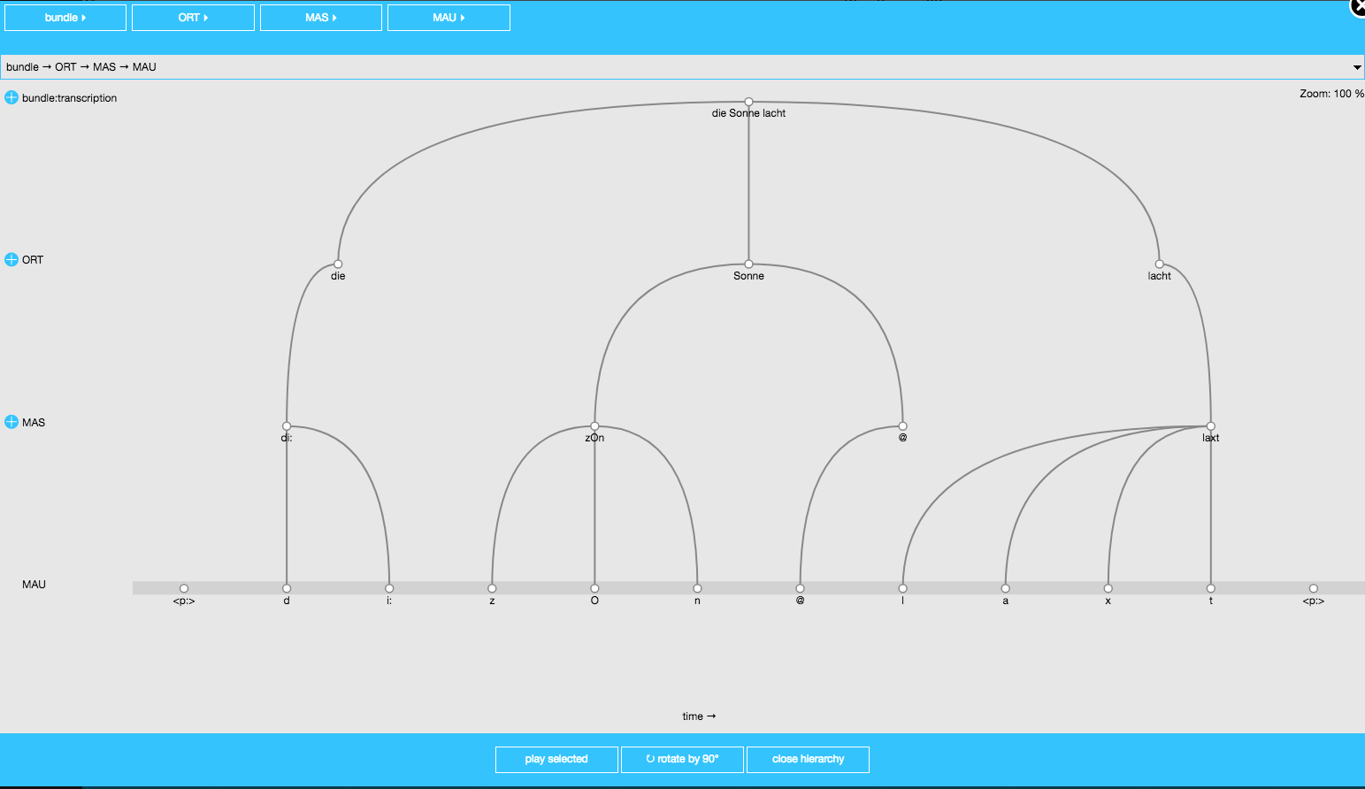Click the plus icon beside bundle:transcription
The height and width of the screenshot is (789, 1365).
(11, 98)
